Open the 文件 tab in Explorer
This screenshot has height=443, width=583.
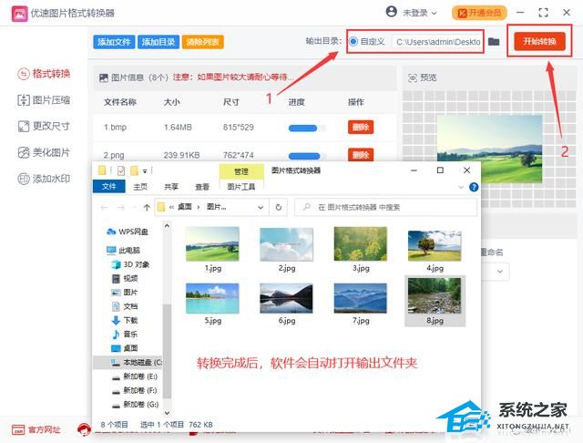pos(109,186)
